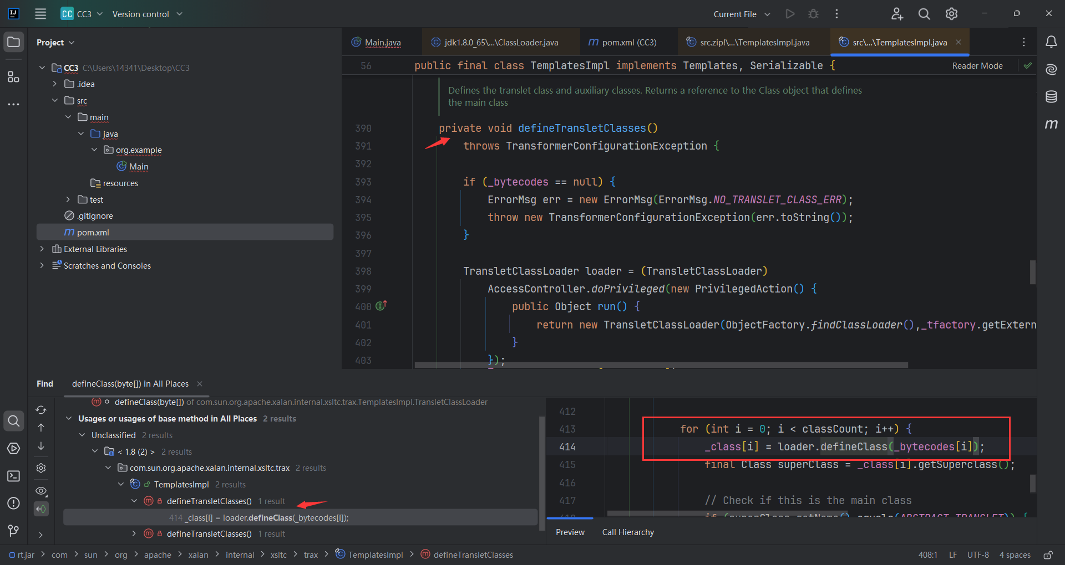Collapse the src folder
The width and height of the screenshot is (1065, 565).
[55, 100]
